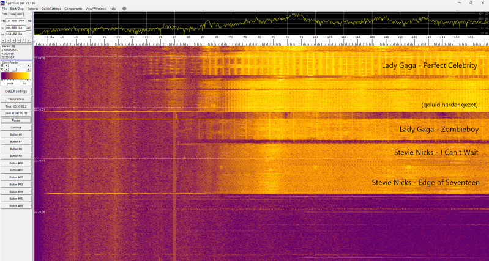Open the View/Windows menu
Screen dimensions: 489x261
(95, 9)
